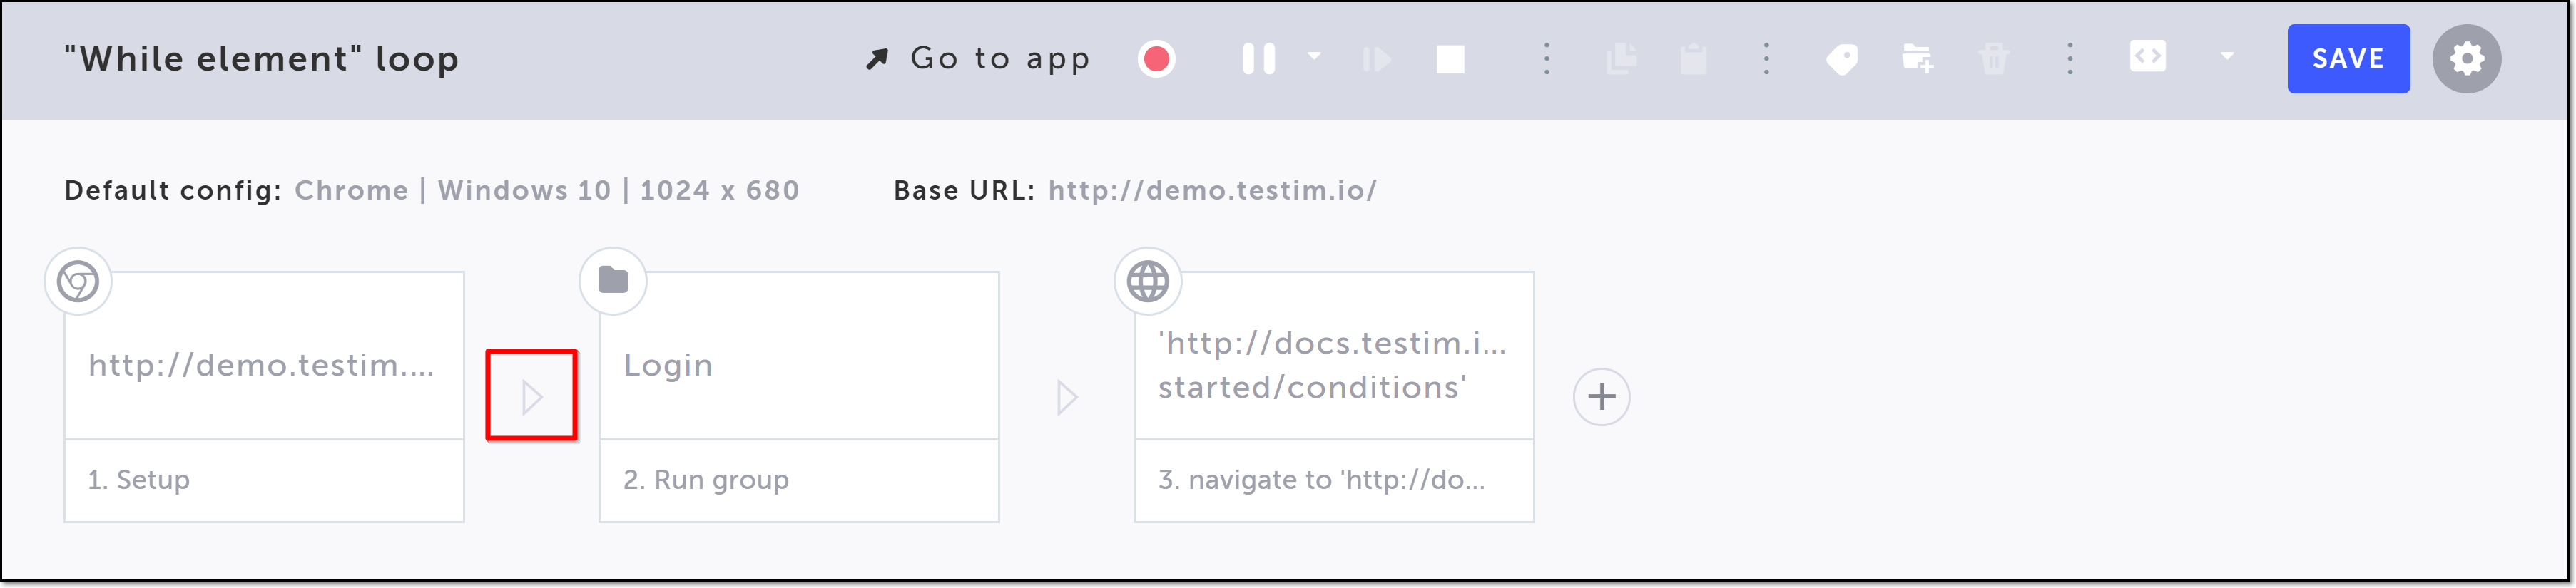Open the dropdown arrow next to pause

pos(1314,57)
